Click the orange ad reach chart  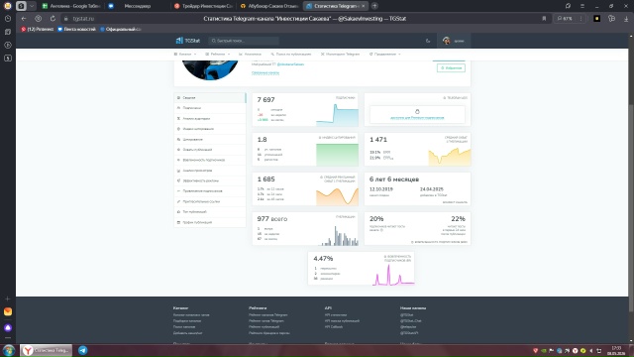(337, 196)
